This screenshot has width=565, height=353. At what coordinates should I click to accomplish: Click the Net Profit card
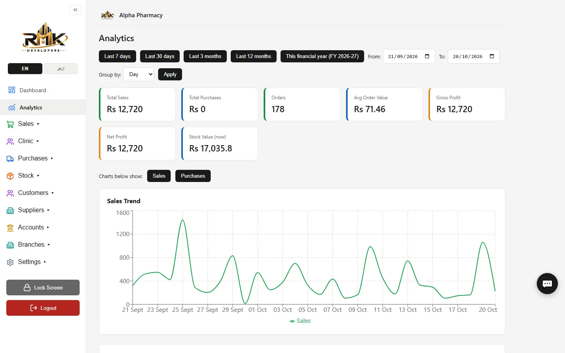[137, 144]
